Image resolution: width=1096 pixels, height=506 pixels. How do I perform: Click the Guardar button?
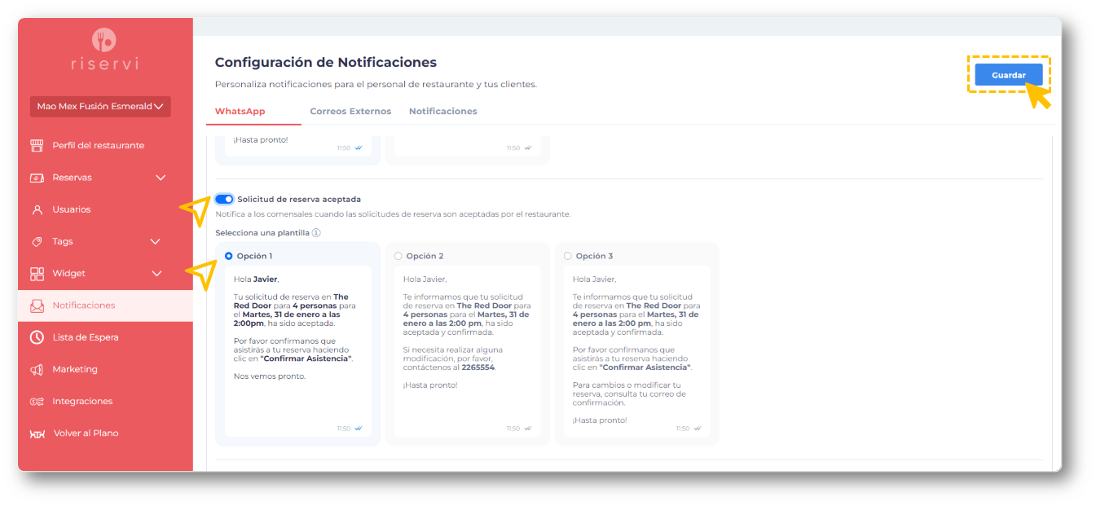click(x=1009, y=75)
